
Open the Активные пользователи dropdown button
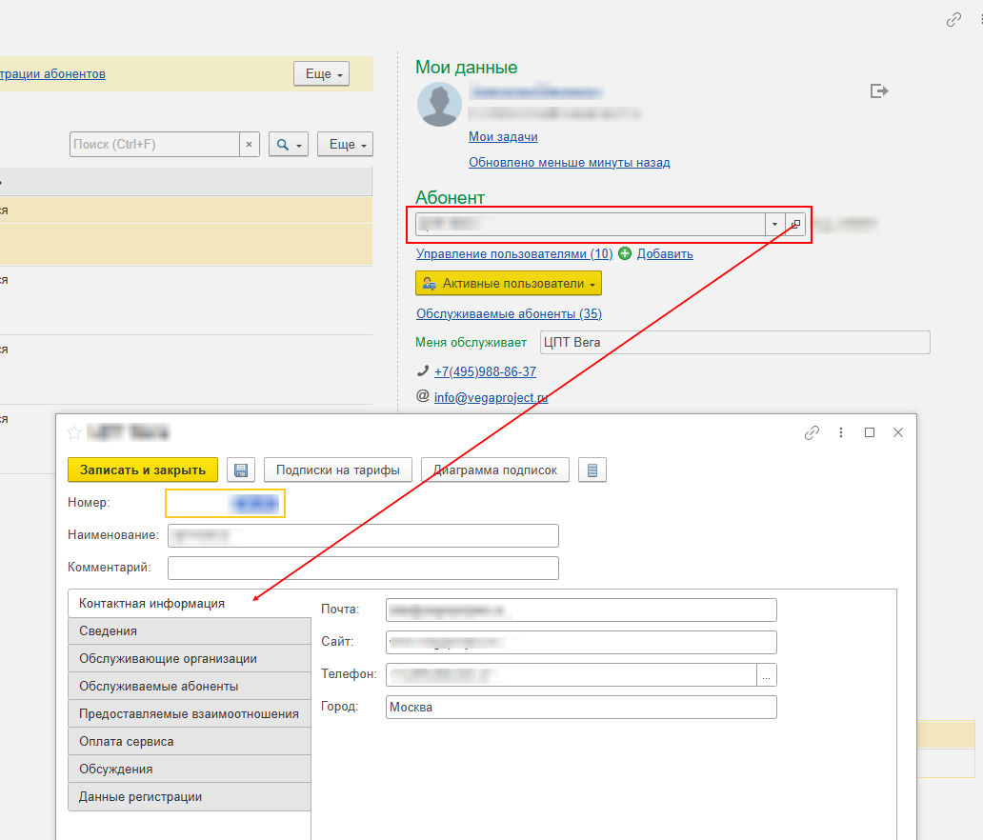[x=509, y=284]
